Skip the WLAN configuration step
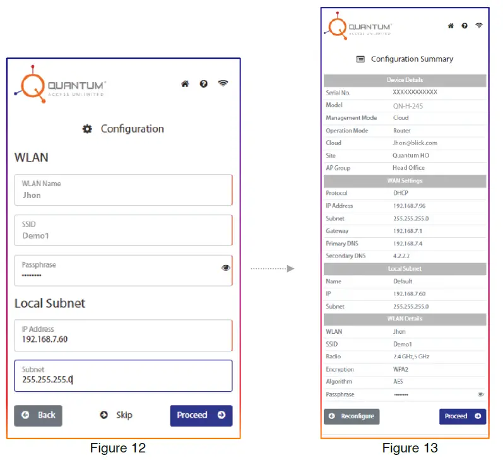The image size is (503, 460). click(x=116, y=415)
